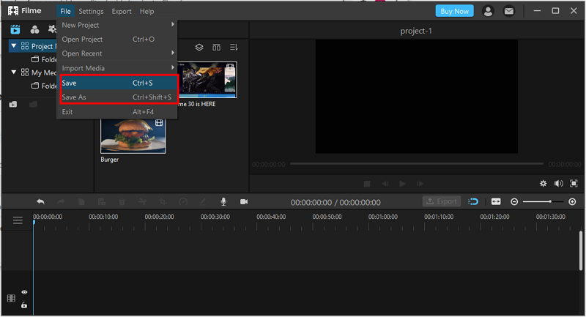Viewport: 586px width, 317px height.
Task: Start voiceover with the microphone icon
Action: 223,201
